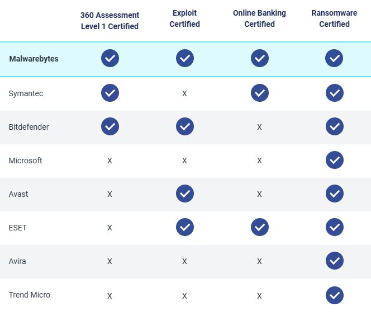Viewport: 371px width, 316px height.
Task: Click Malwarebytes Exploit Certified checkmark
Action: point(185,58)
